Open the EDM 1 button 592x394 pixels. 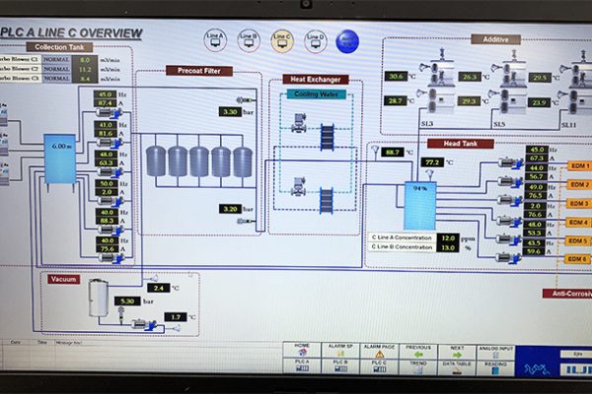[x=579, y=165]
